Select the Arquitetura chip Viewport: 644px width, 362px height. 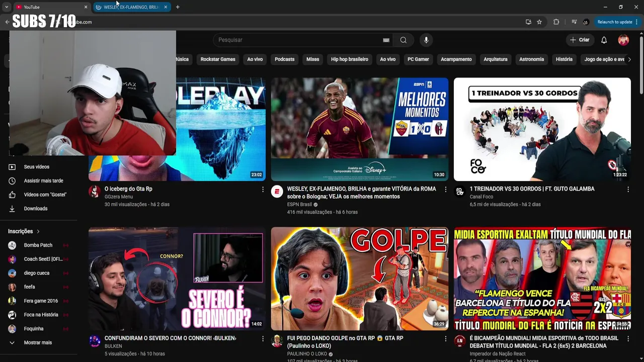point(496,59)
